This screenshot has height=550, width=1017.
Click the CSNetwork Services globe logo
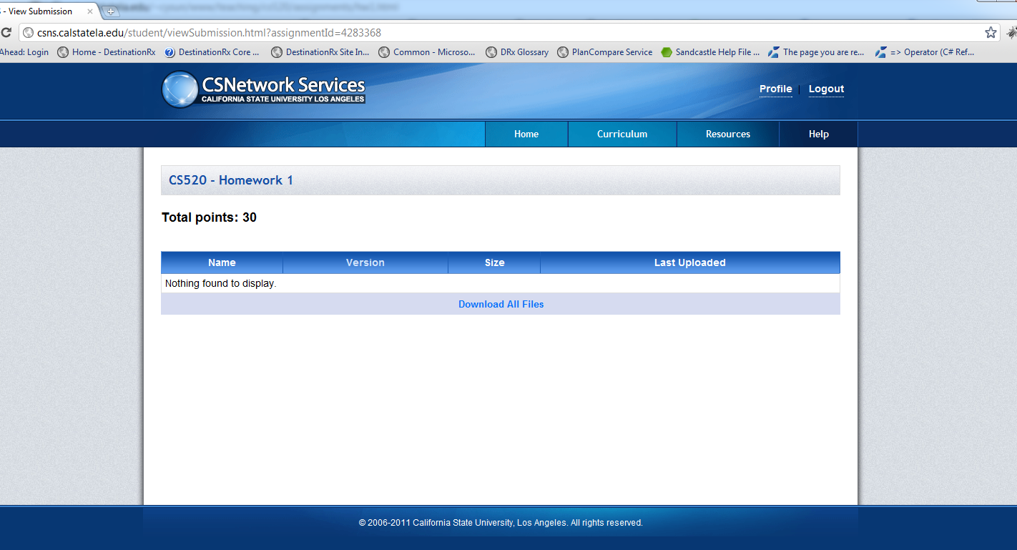(x=180, y=89)
